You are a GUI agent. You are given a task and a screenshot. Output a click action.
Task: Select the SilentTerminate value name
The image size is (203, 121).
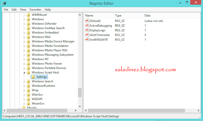click(x=99, y=35)
